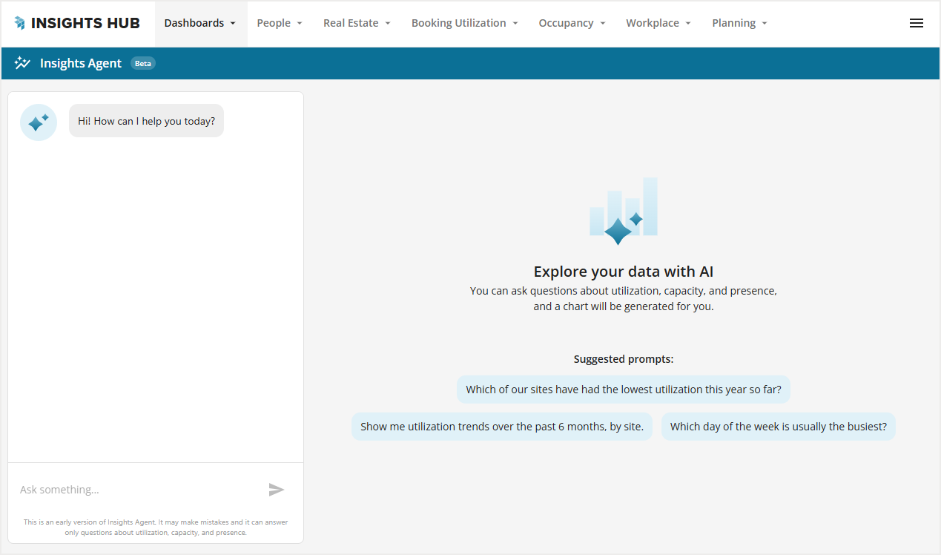
Task: Open the hamburger menu icon
Action: 916,23
